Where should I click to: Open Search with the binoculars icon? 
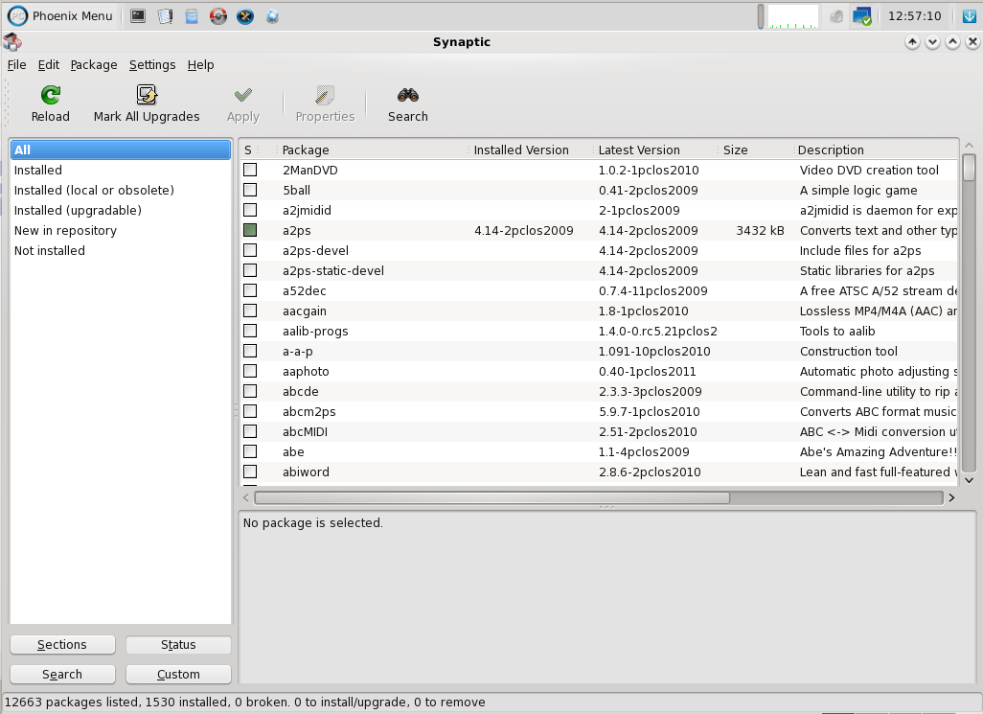(x=408, y=95)
